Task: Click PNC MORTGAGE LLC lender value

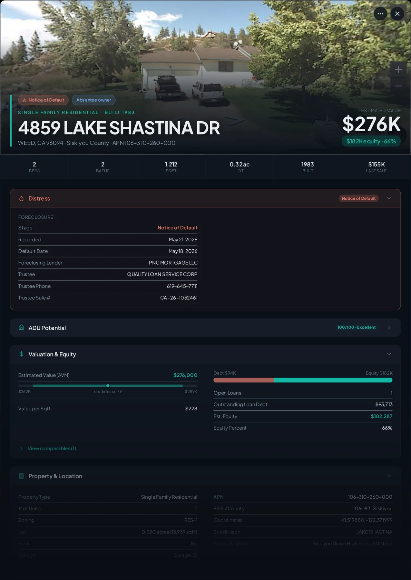Action: [173, 263]
